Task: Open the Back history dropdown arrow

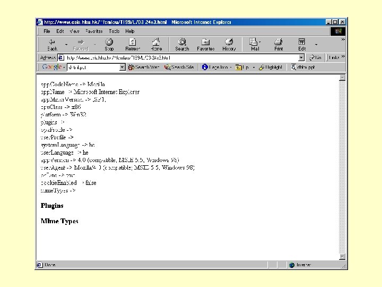Action: coord(66,45)
